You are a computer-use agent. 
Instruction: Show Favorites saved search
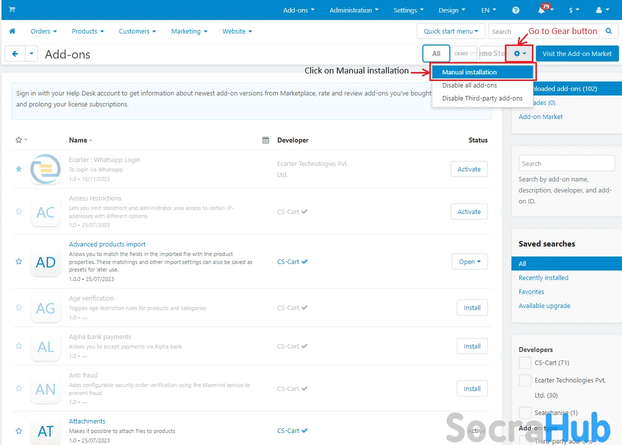point(531,291)
